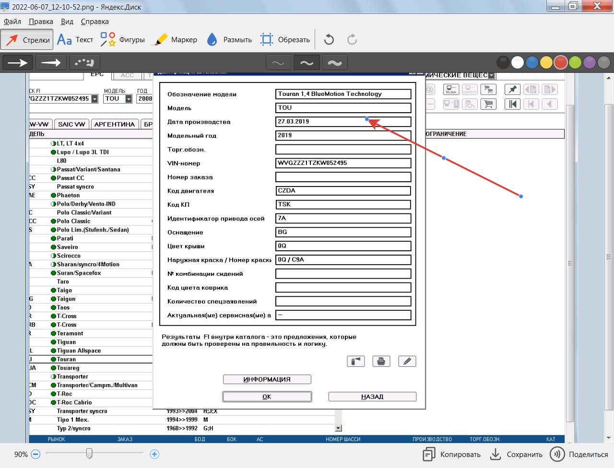Viewport: 614px width, 468px height.
Task: Pick the green color swatch
Action: (x=575, y=62)
